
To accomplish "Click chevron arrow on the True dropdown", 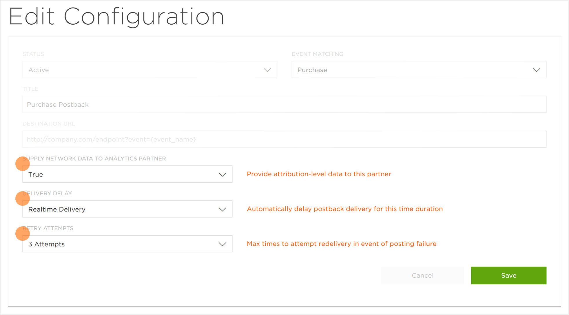I will point(222,174).
